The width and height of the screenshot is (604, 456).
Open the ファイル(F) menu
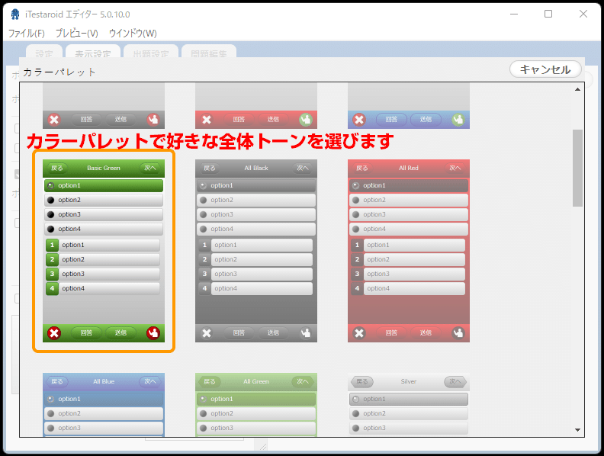click(26, 33)
